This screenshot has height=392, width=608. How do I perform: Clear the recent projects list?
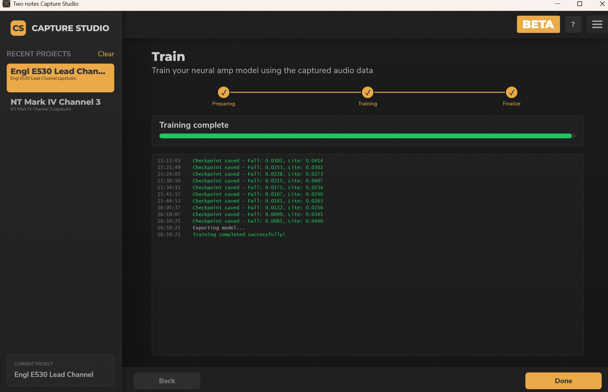[106, 54]
